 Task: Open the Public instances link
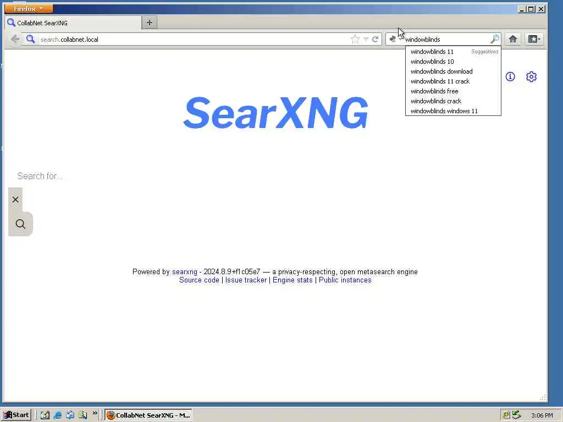click(x=345, y=280)
